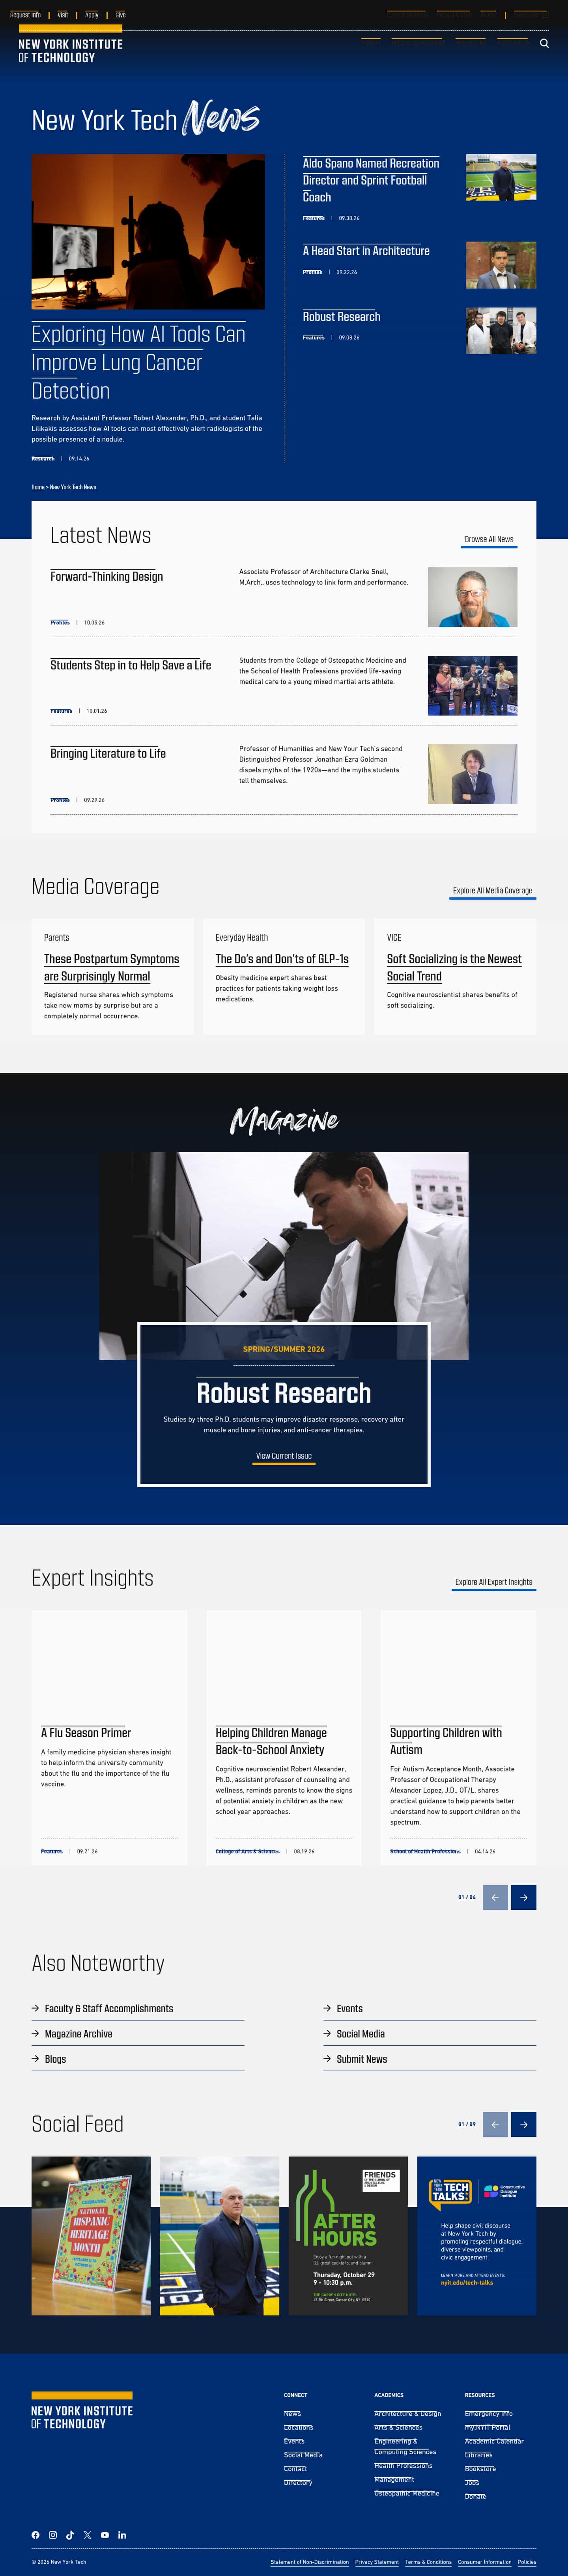Screen dimensions: 568x2576
Task: Select Visit in the top utility bar
Action: (63, 15)
